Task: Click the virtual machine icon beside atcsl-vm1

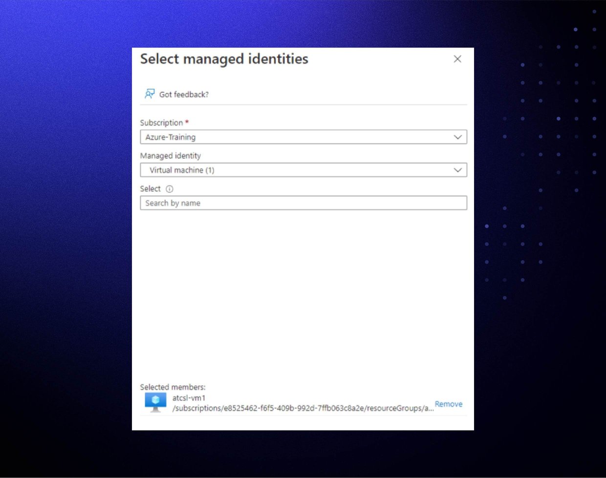Action: coord(154,402)
